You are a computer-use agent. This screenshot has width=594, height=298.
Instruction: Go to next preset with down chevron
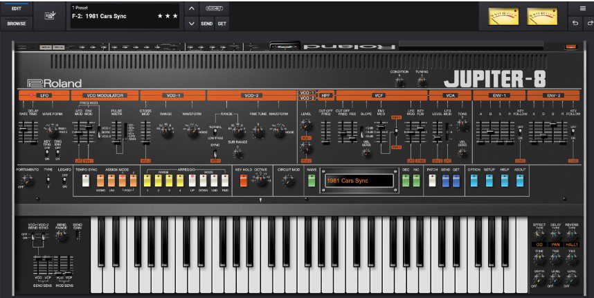click(192, 24)
